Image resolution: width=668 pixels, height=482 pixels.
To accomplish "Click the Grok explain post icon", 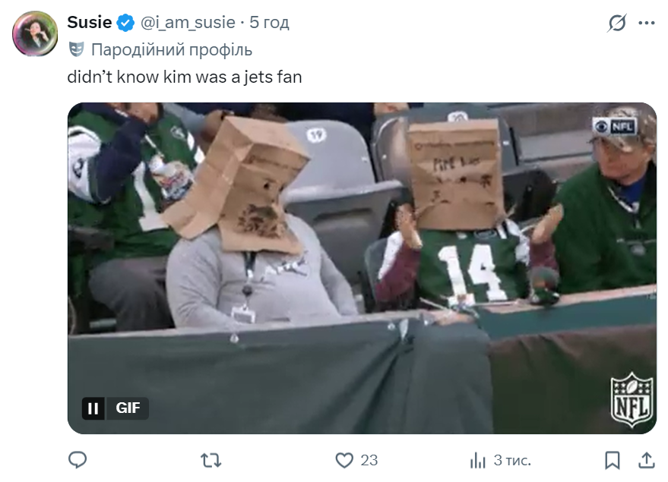I will (616, 24).
